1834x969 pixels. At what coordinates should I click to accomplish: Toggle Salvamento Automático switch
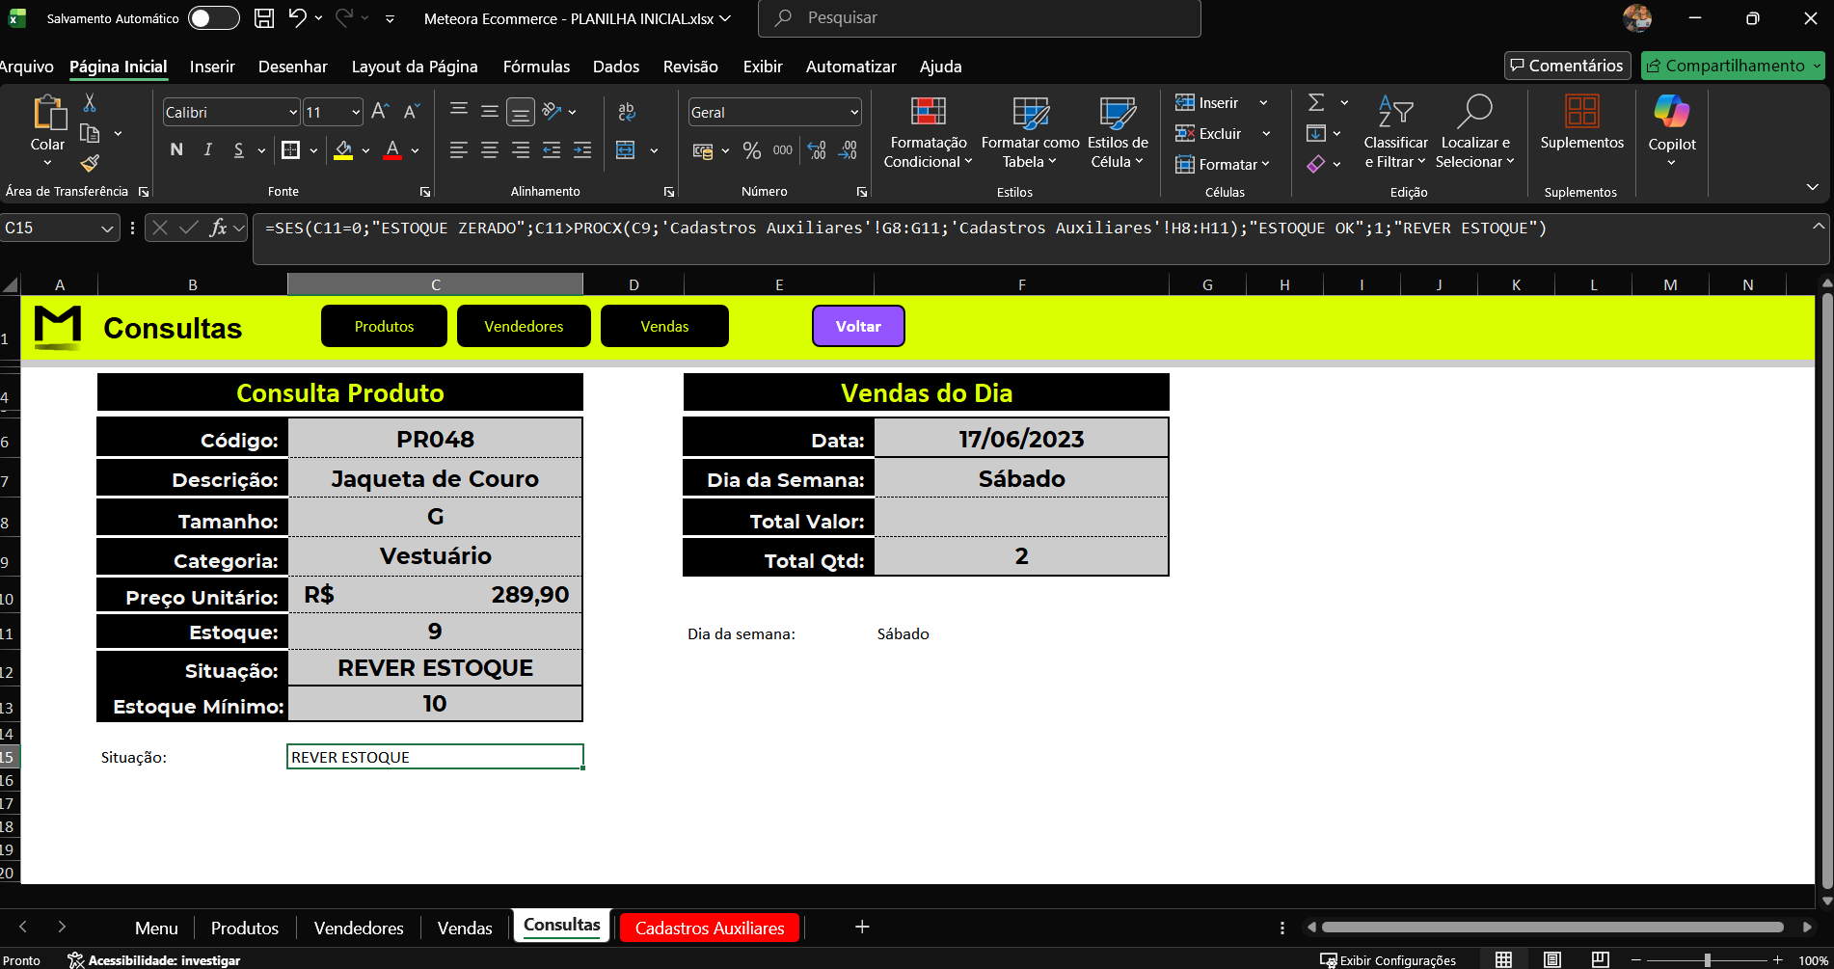pos(214,18)
